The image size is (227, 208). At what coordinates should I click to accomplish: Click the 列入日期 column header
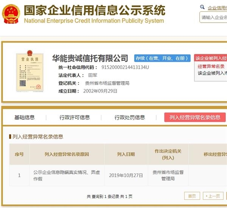click(126, 154)
